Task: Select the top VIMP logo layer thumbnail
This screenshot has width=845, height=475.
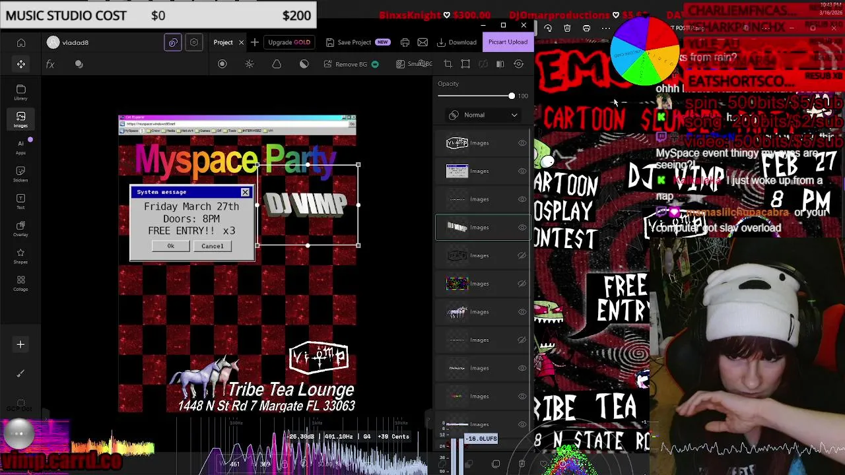Action: click(457, 143)
